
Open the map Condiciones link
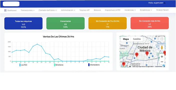pyautogui.click(x=158, y=67)
